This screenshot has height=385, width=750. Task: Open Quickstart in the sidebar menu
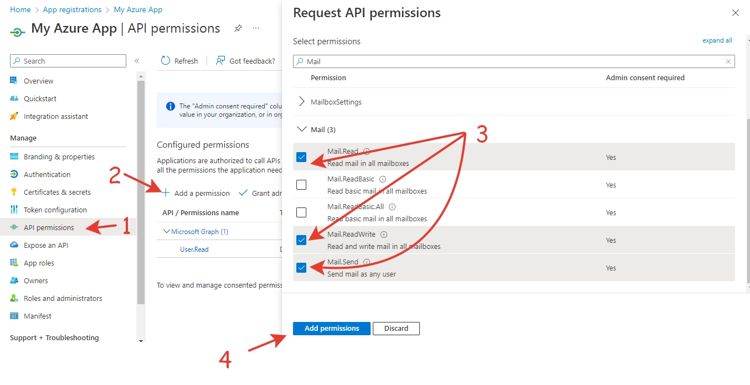[x=40, y=98]
